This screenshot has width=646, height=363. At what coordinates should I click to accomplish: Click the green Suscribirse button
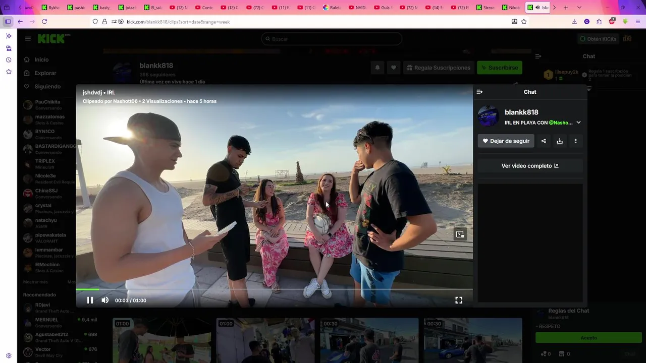pos(500,68)
